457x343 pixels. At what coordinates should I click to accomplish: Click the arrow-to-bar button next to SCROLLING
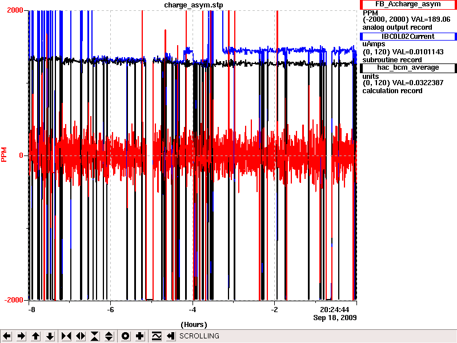click(171, 336)
